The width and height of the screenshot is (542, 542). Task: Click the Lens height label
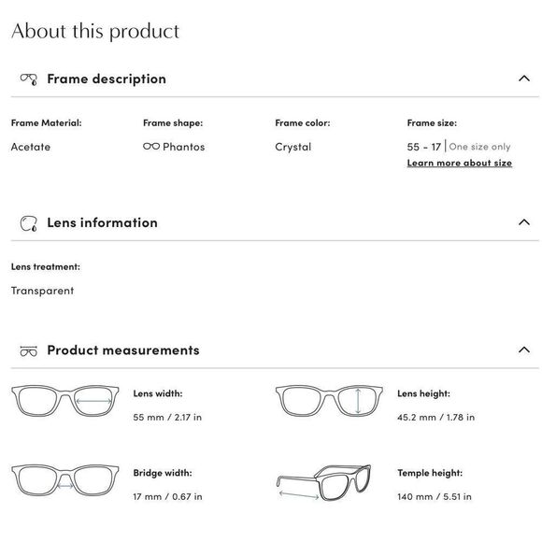pos(423,393)
